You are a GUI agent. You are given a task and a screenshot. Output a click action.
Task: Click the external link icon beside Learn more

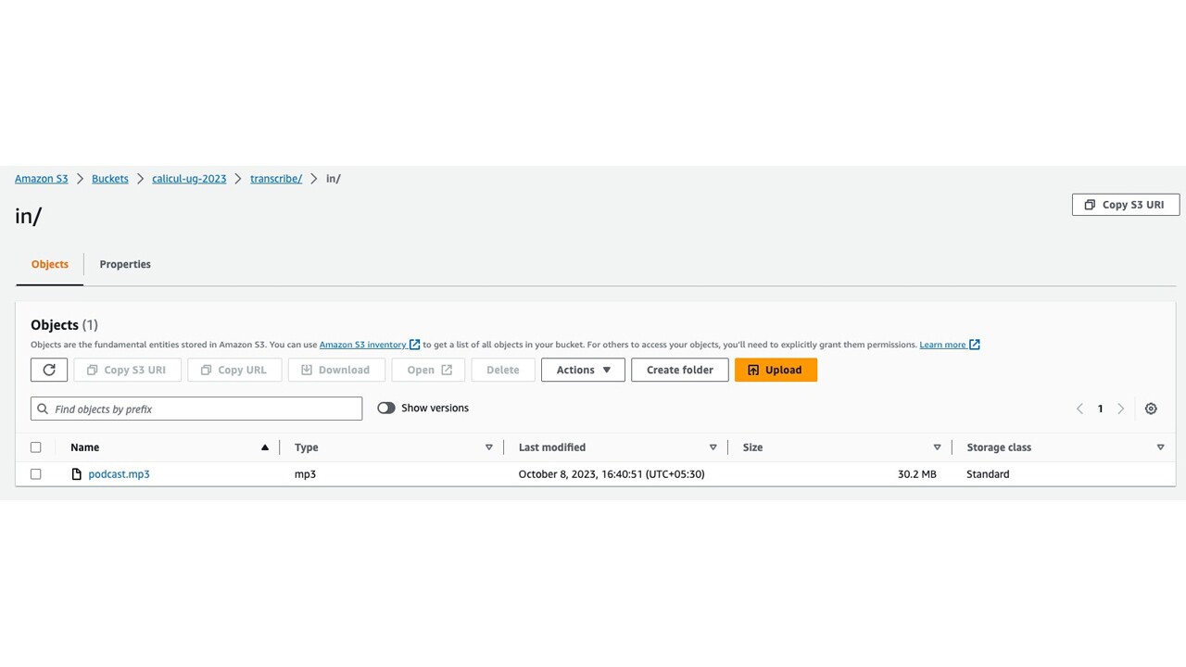pyautogui.click(x=974, y=345)
